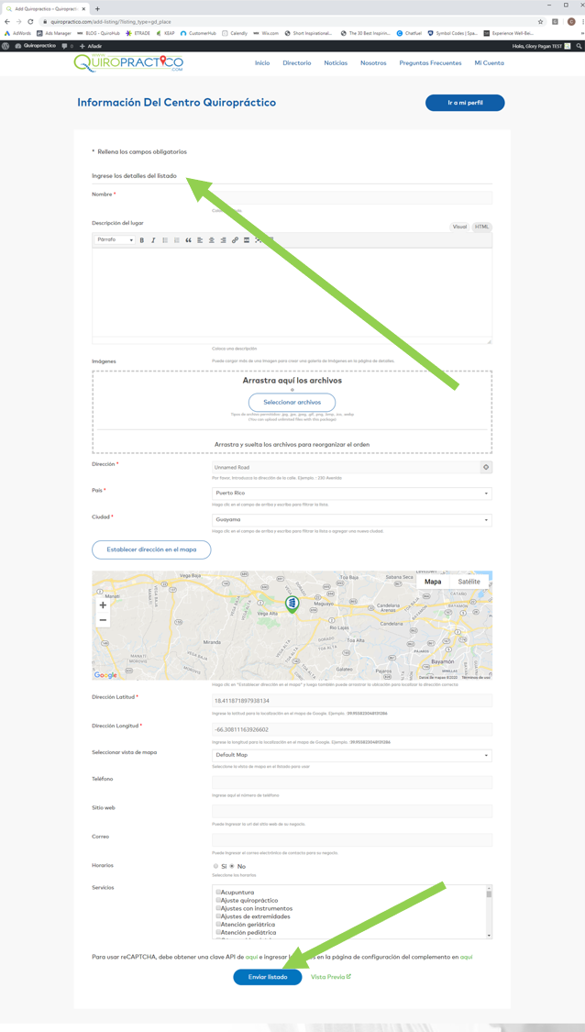This screenshot has height=1032, width=585.
Task: Zoom out on the map
Action: point(103,621)
